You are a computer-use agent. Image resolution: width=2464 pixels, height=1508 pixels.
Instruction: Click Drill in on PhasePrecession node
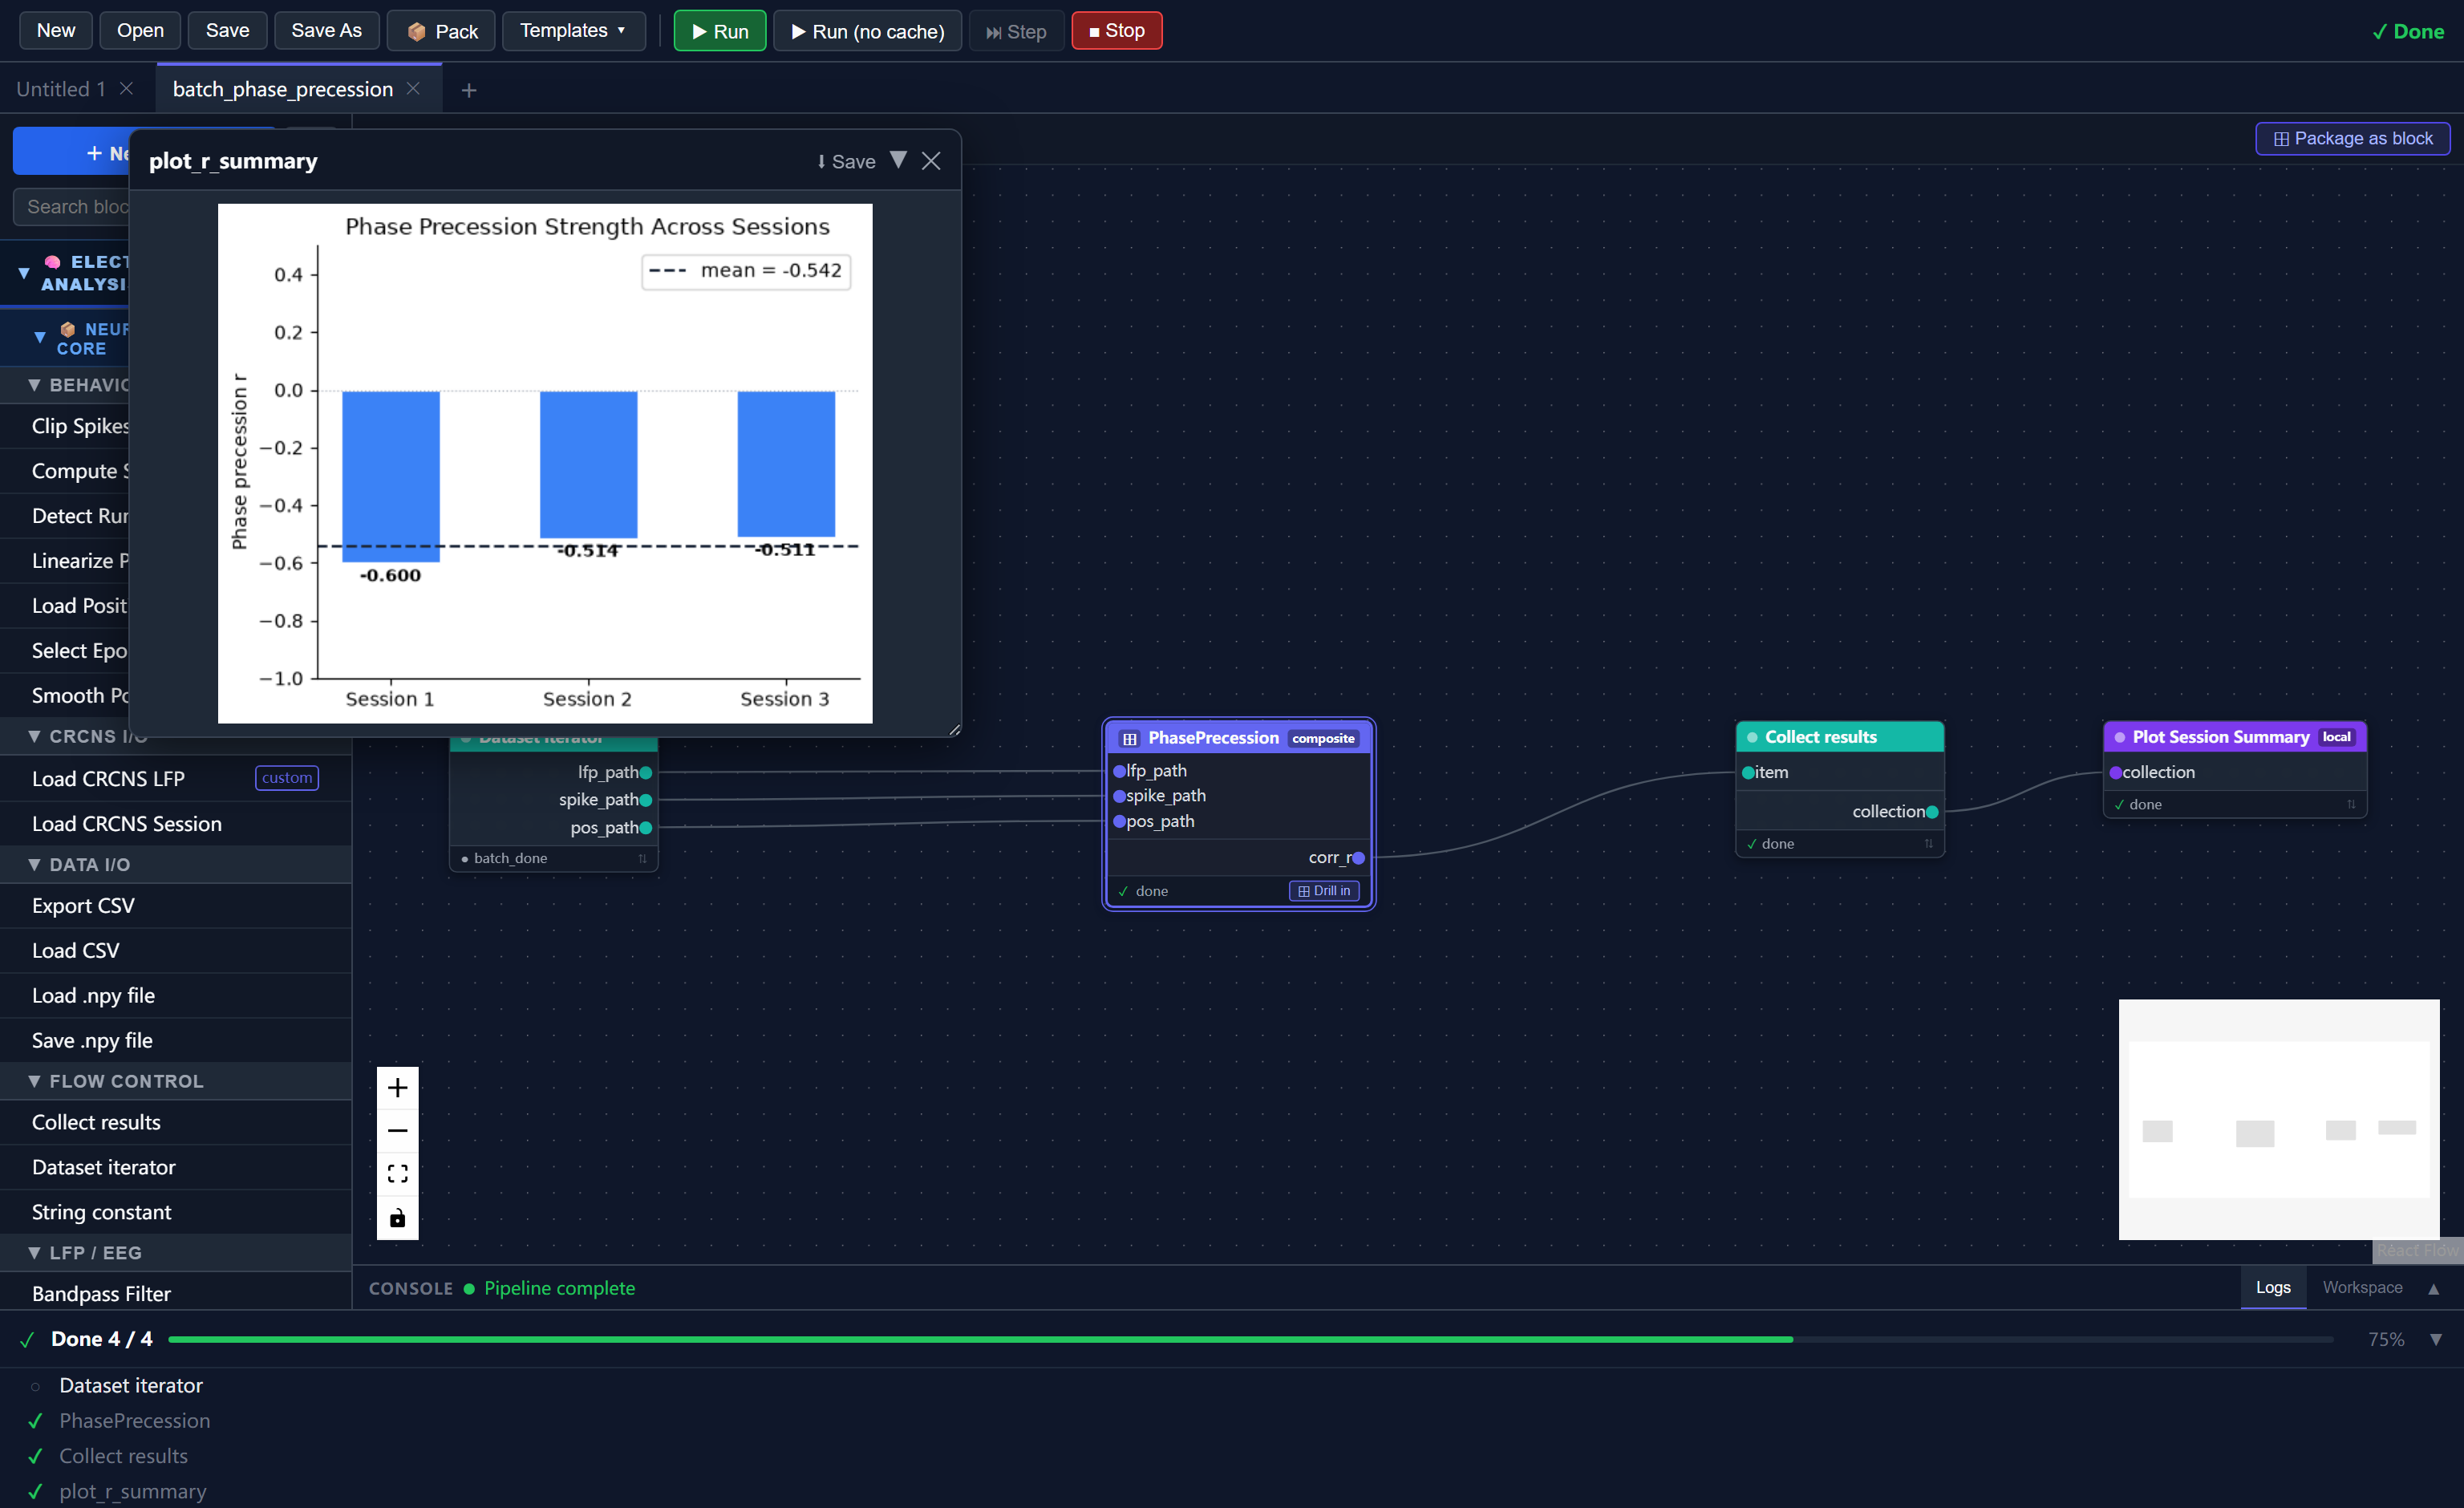1324,890
